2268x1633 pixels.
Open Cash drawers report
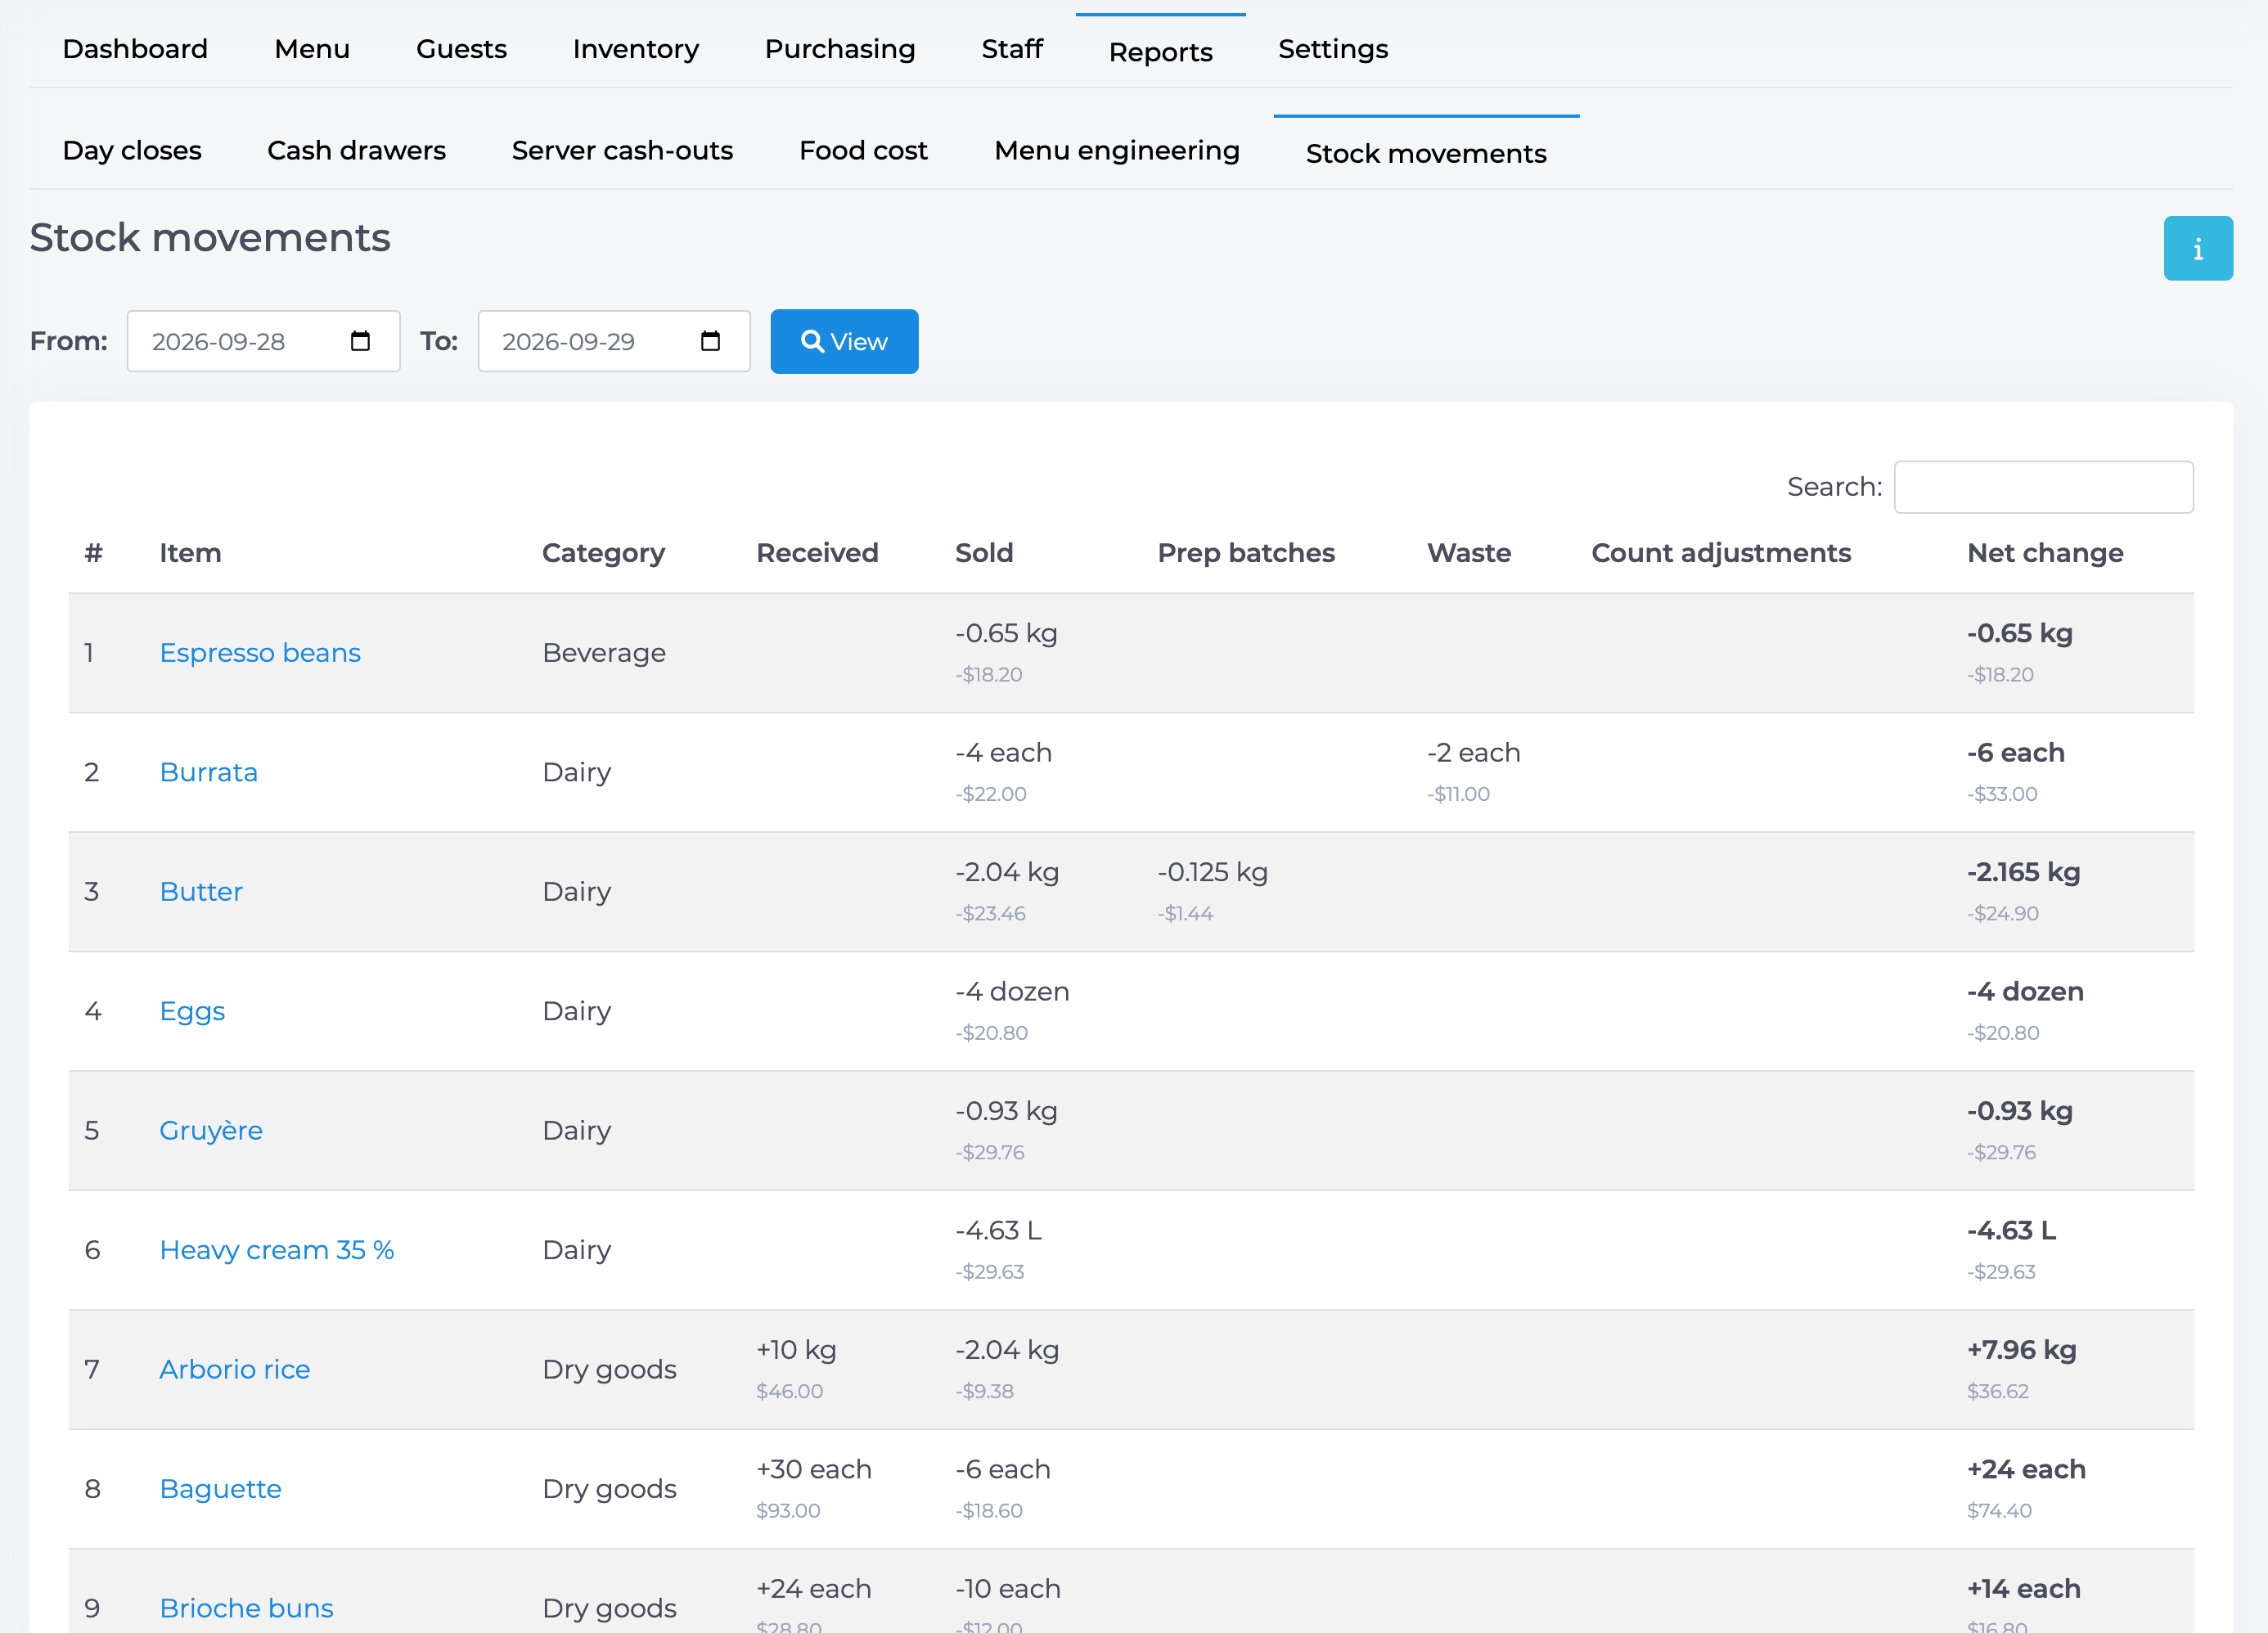click(x=356, y=150)
